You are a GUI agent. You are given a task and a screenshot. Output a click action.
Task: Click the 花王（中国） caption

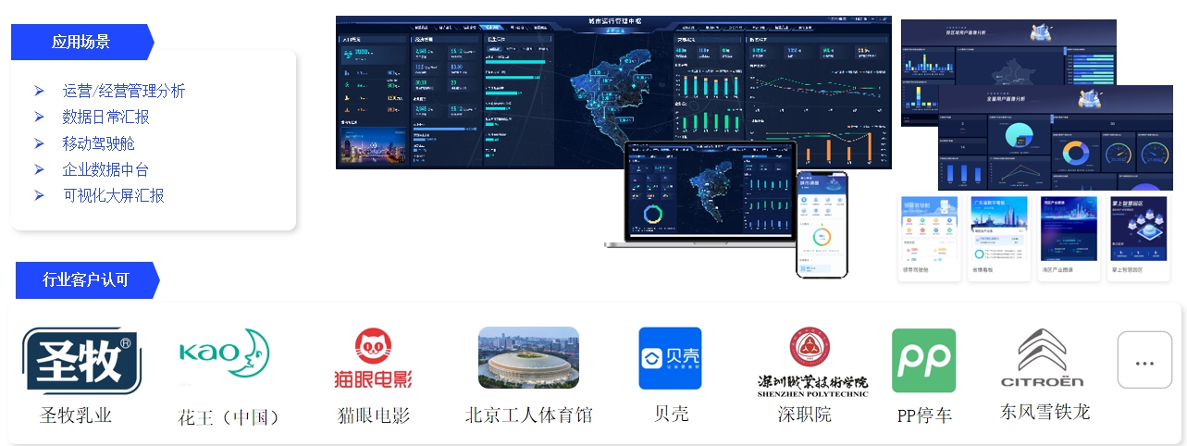[229, 416]
